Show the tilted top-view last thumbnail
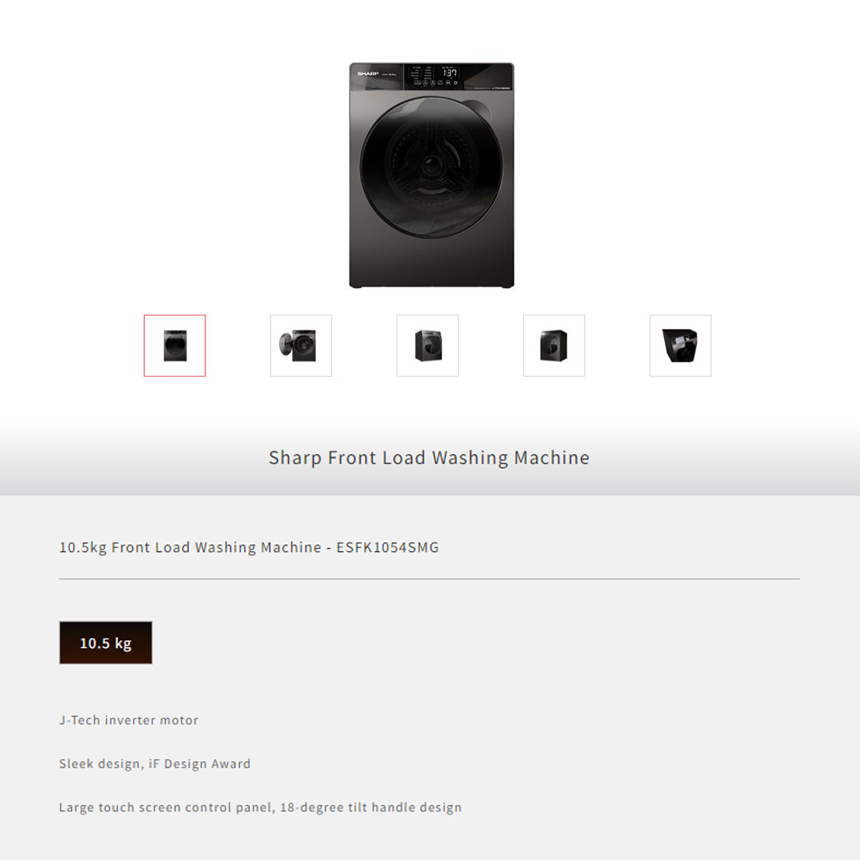The width and height of the screenshot is (860, 860). 680,346
